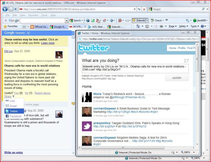Open the recent pages dropdown beside Forward
Screen dimensions: 211x162
tap(15, 9)
